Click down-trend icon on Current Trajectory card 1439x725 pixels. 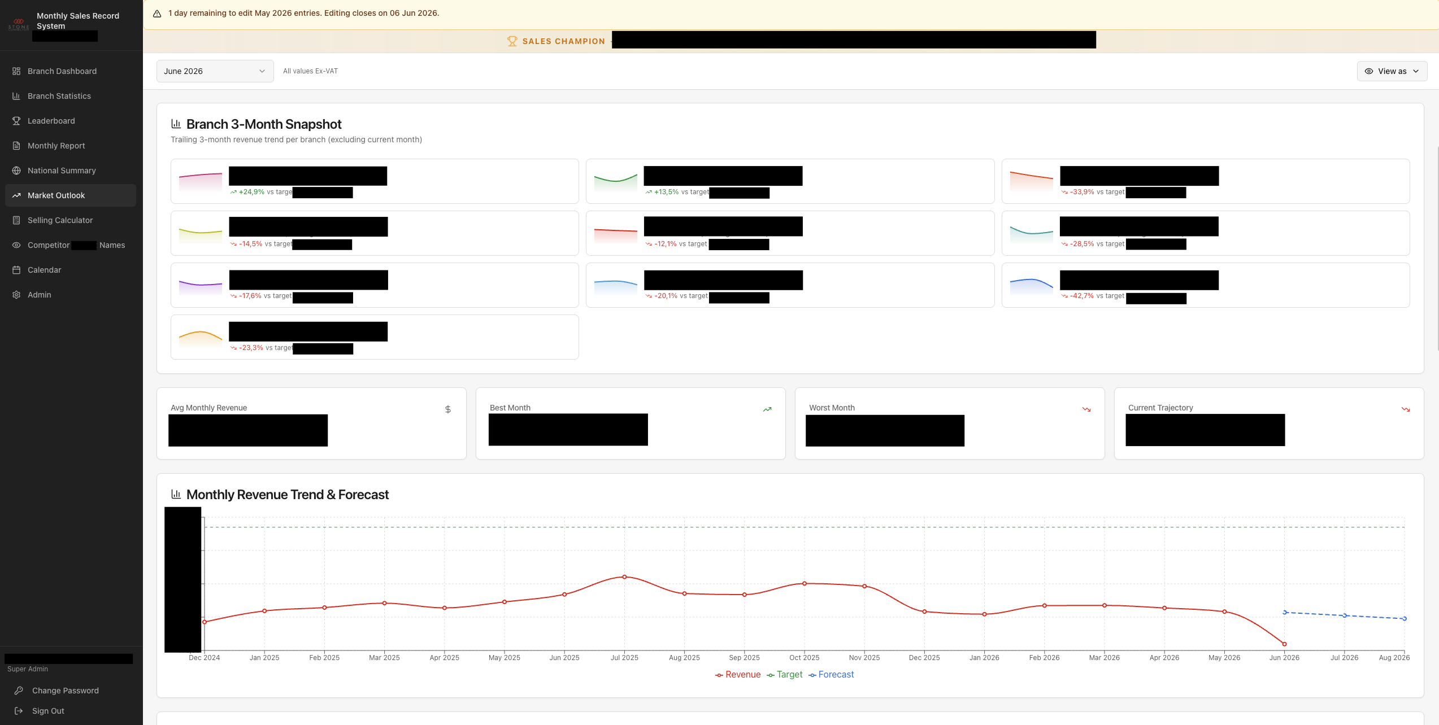[1406, 409]
